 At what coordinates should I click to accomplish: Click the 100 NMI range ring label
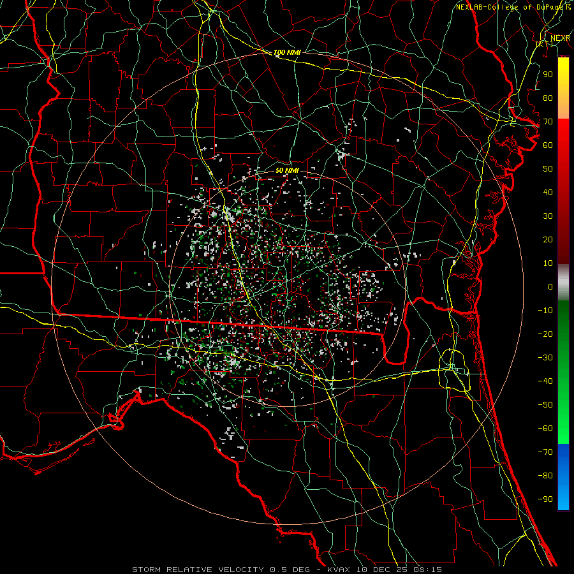tap(287, 52)
